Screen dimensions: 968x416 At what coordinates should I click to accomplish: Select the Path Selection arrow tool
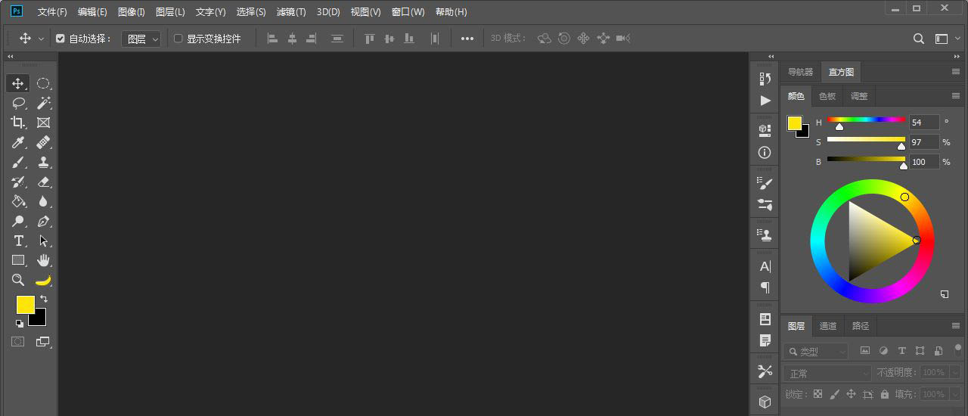pyautogui.click(x=43, y=241)
